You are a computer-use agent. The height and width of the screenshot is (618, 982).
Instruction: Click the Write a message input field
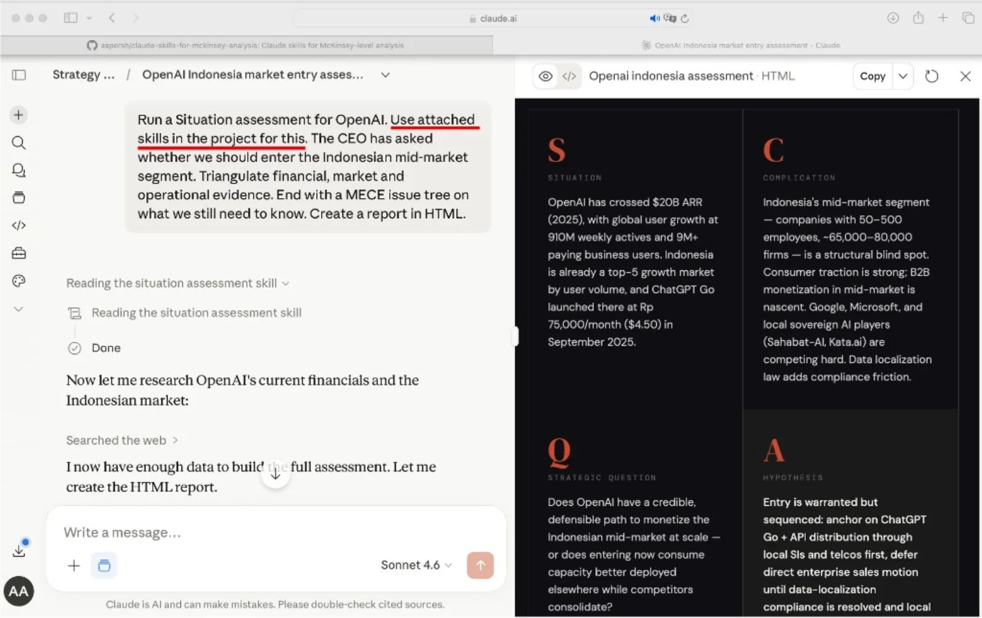pos(276,532)
